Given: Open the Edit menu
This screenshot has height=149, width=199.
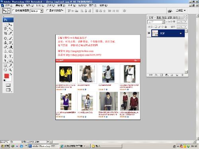Looking at the screenshot, I should click(x=20, y=6).
